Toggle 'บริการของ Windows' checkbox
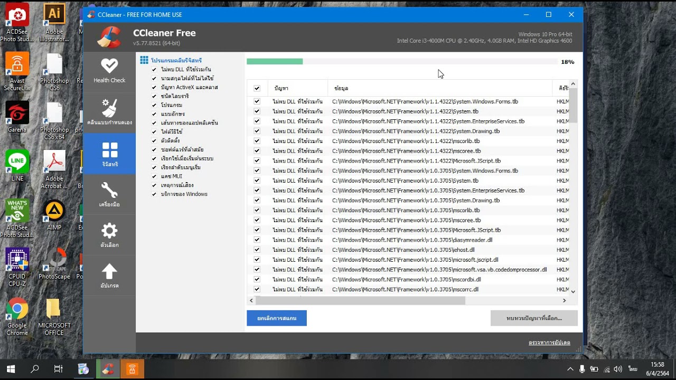Viewport: 676px width, 380px height. pos(154,194)
